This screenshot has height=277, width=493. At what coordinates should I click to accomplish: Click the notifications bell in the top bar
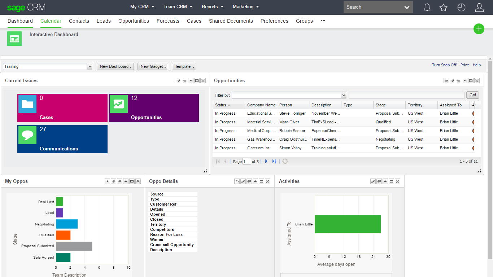[427, 7]
